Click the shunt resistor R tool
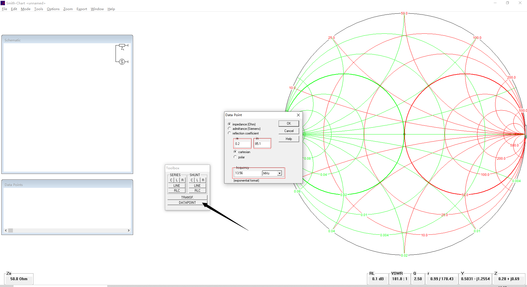Image resolution: width=527 pixels, height=287 pixels. pos(203,180)
